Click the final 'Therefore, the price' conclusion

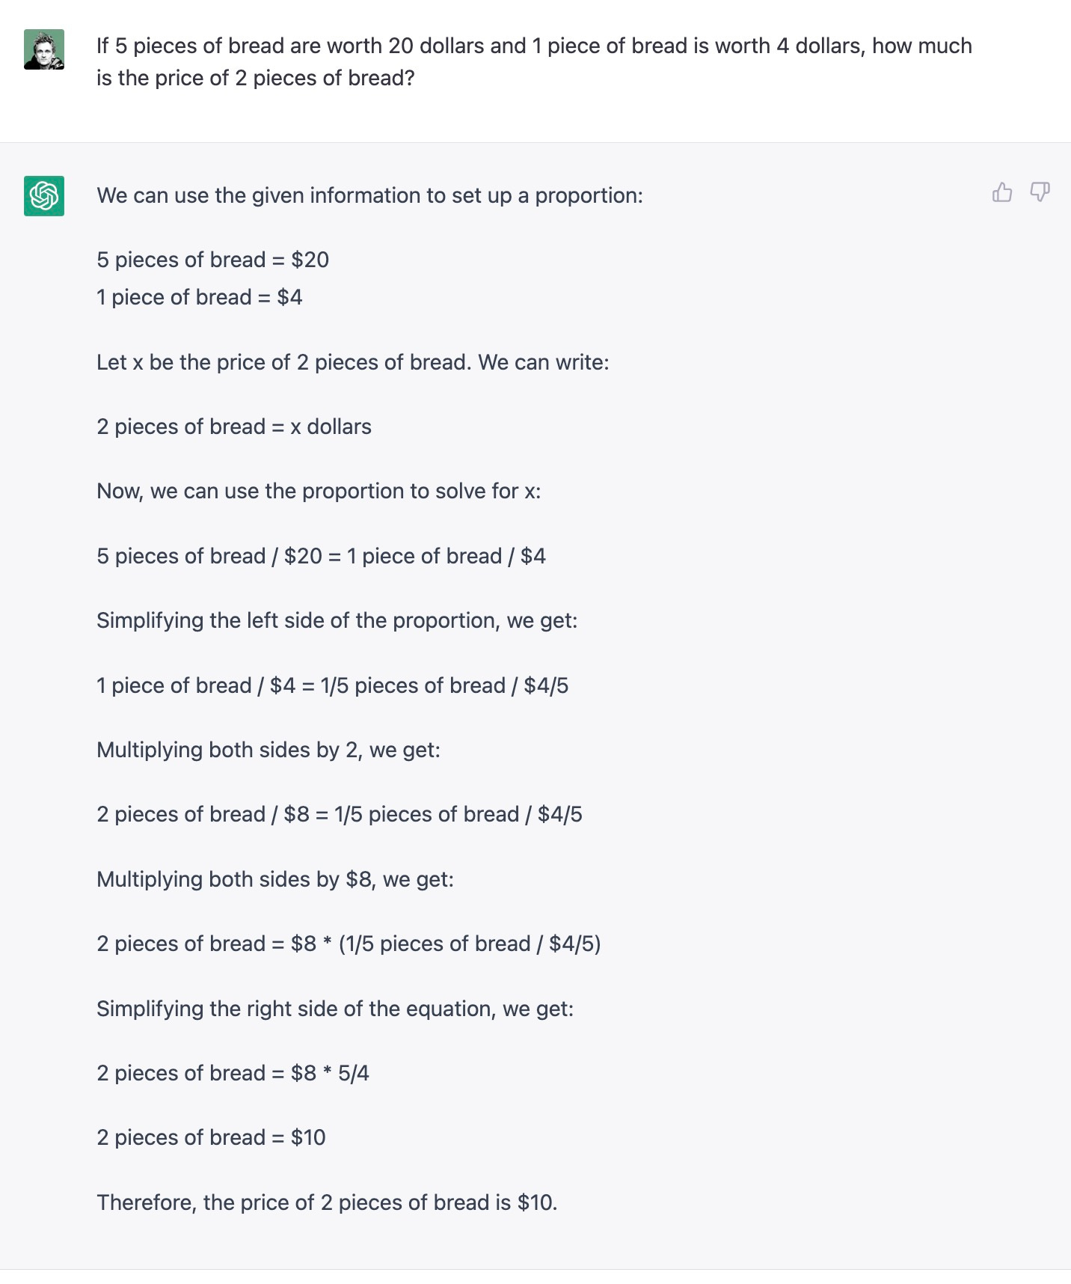point(327,1202)
